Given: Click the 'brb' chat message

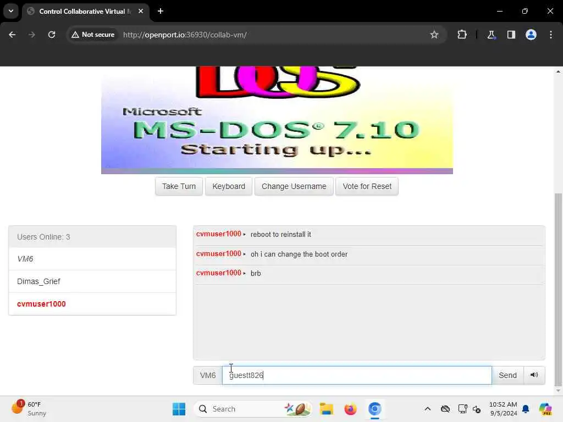Looking at the screenshot, I should (256, 274).
